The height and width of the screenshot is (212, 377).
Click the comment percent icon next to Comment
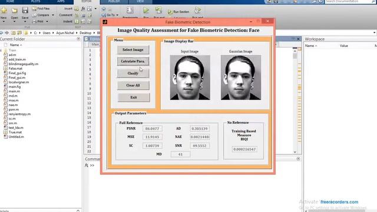click(x=77, y=15)
